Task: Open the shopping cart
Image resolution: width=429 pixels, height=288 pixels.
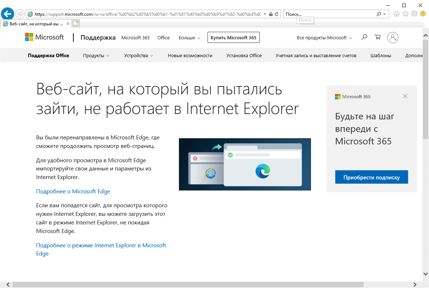Action: [378, 37]
